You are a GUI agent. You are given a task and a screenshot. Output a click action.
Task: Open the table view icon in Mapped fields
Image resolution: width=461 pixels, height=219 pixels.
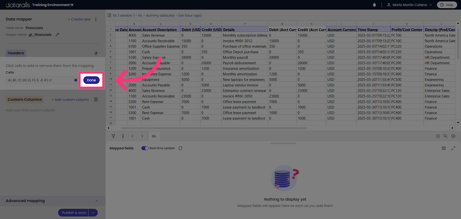click(x=444, y=148)
